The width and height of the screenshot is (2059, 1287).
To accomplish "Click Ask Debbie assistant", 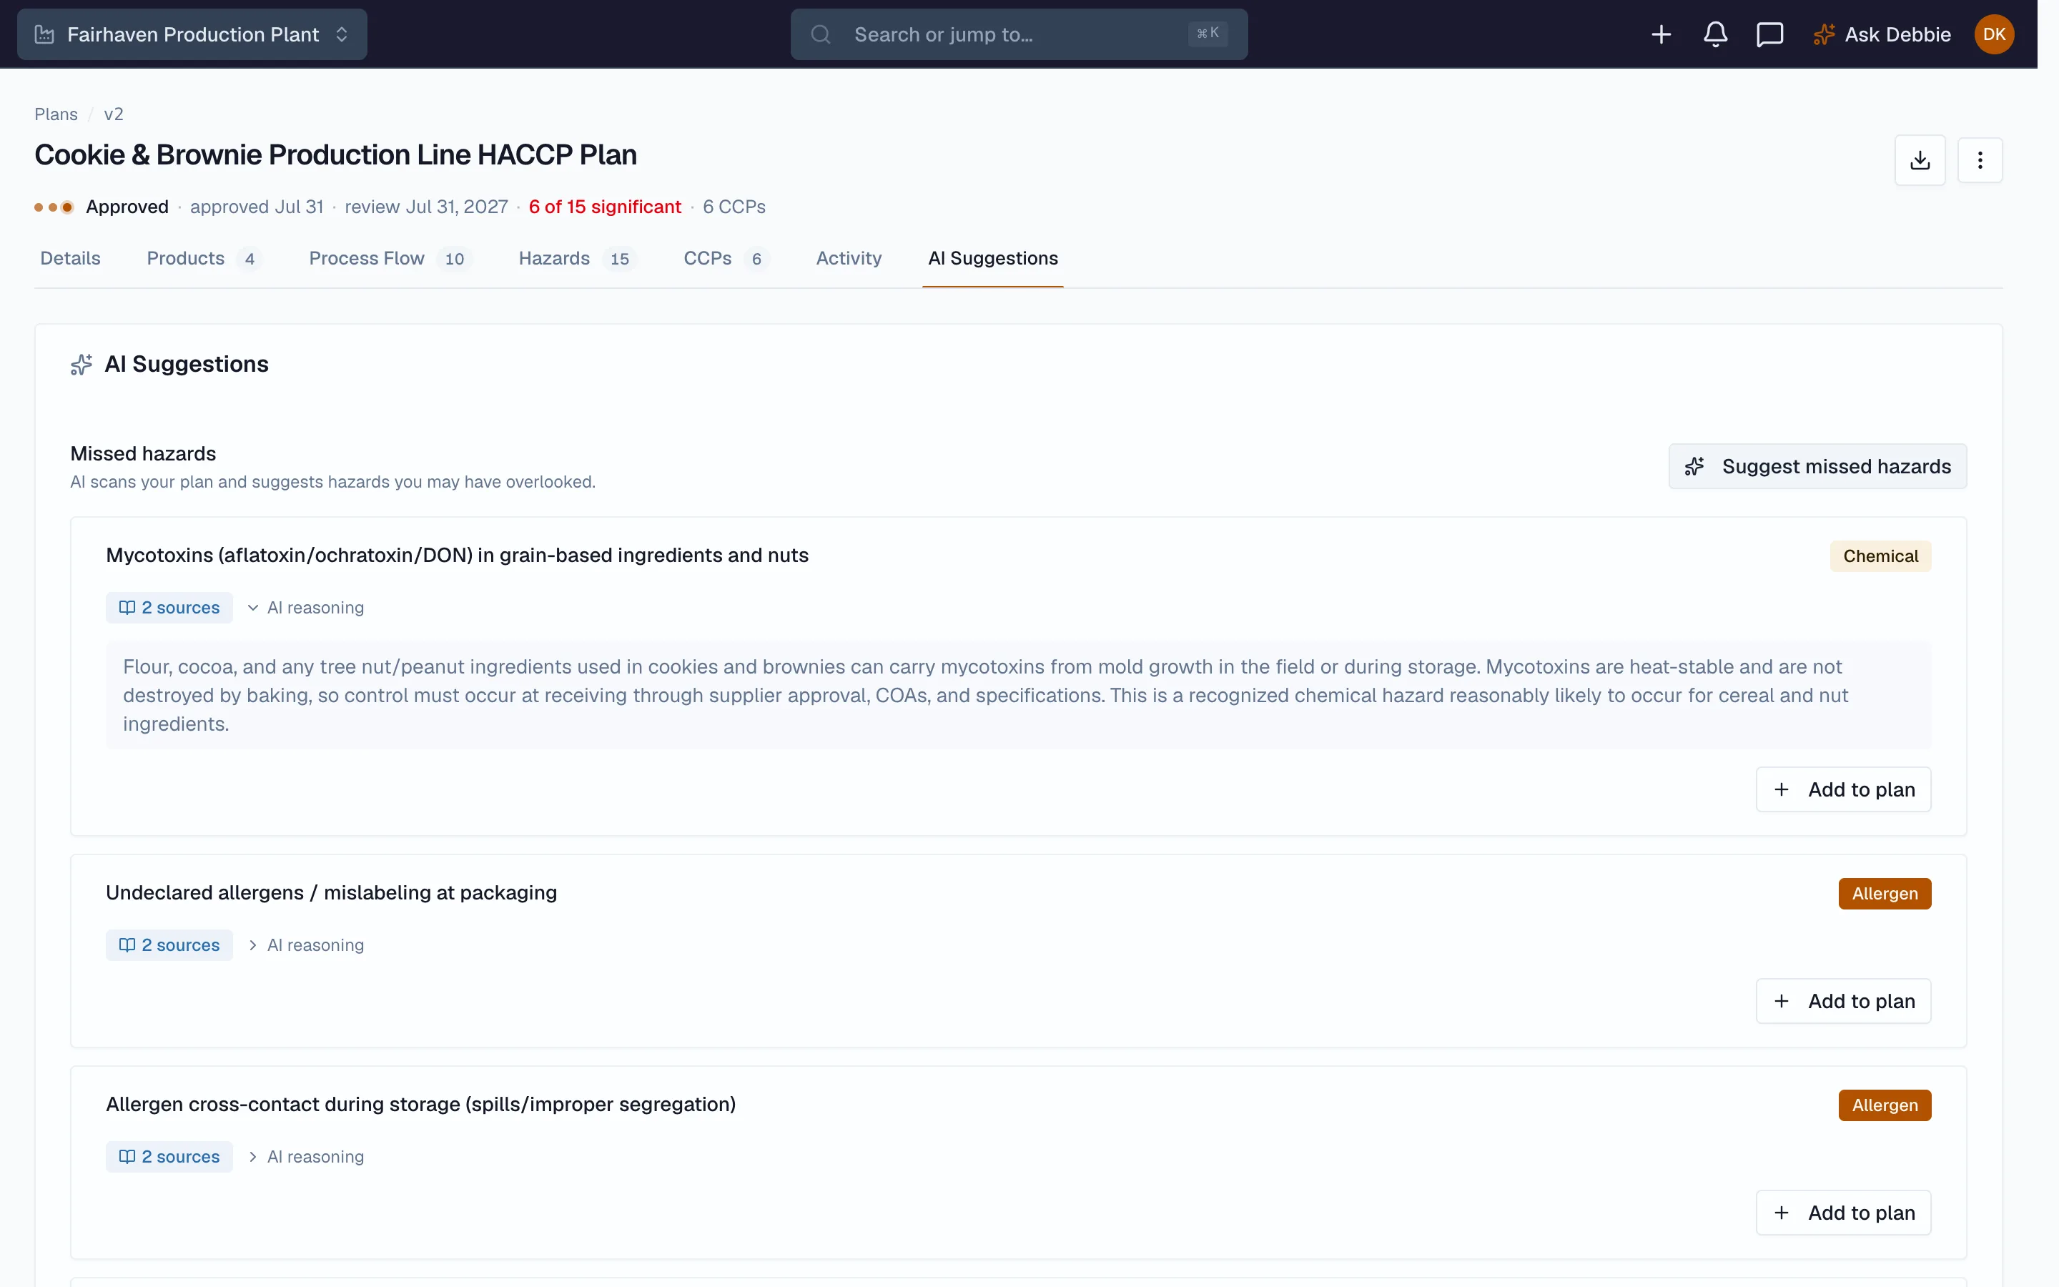I will 1882,34.
